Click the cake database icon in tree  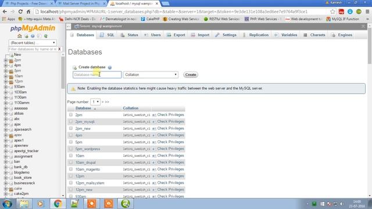[11, 189]
